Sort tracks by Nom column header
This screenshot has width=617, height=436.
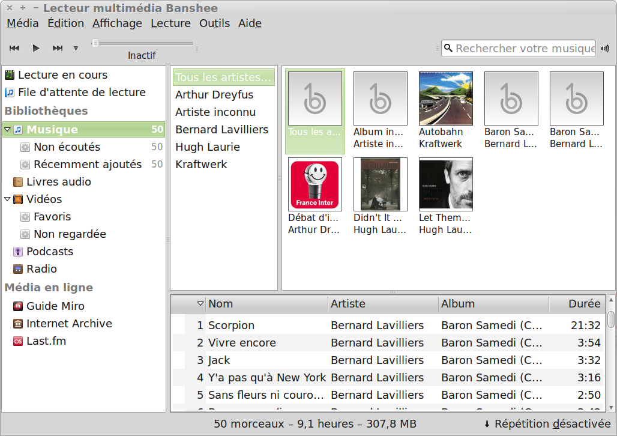tap(267, 304)
